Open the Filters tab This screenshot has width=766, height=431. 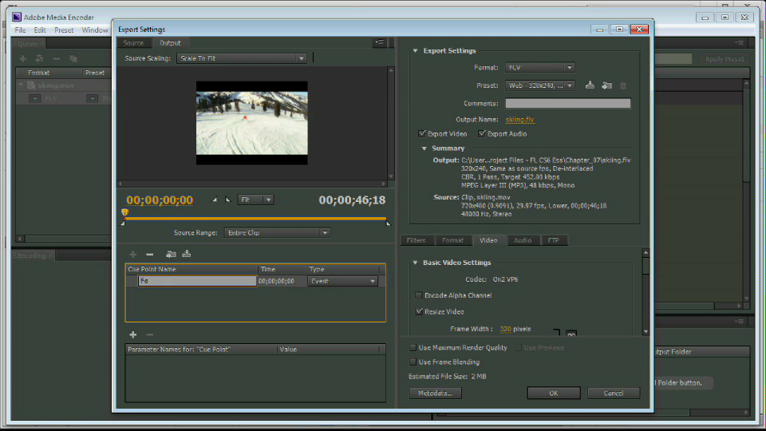click(417, 240)
